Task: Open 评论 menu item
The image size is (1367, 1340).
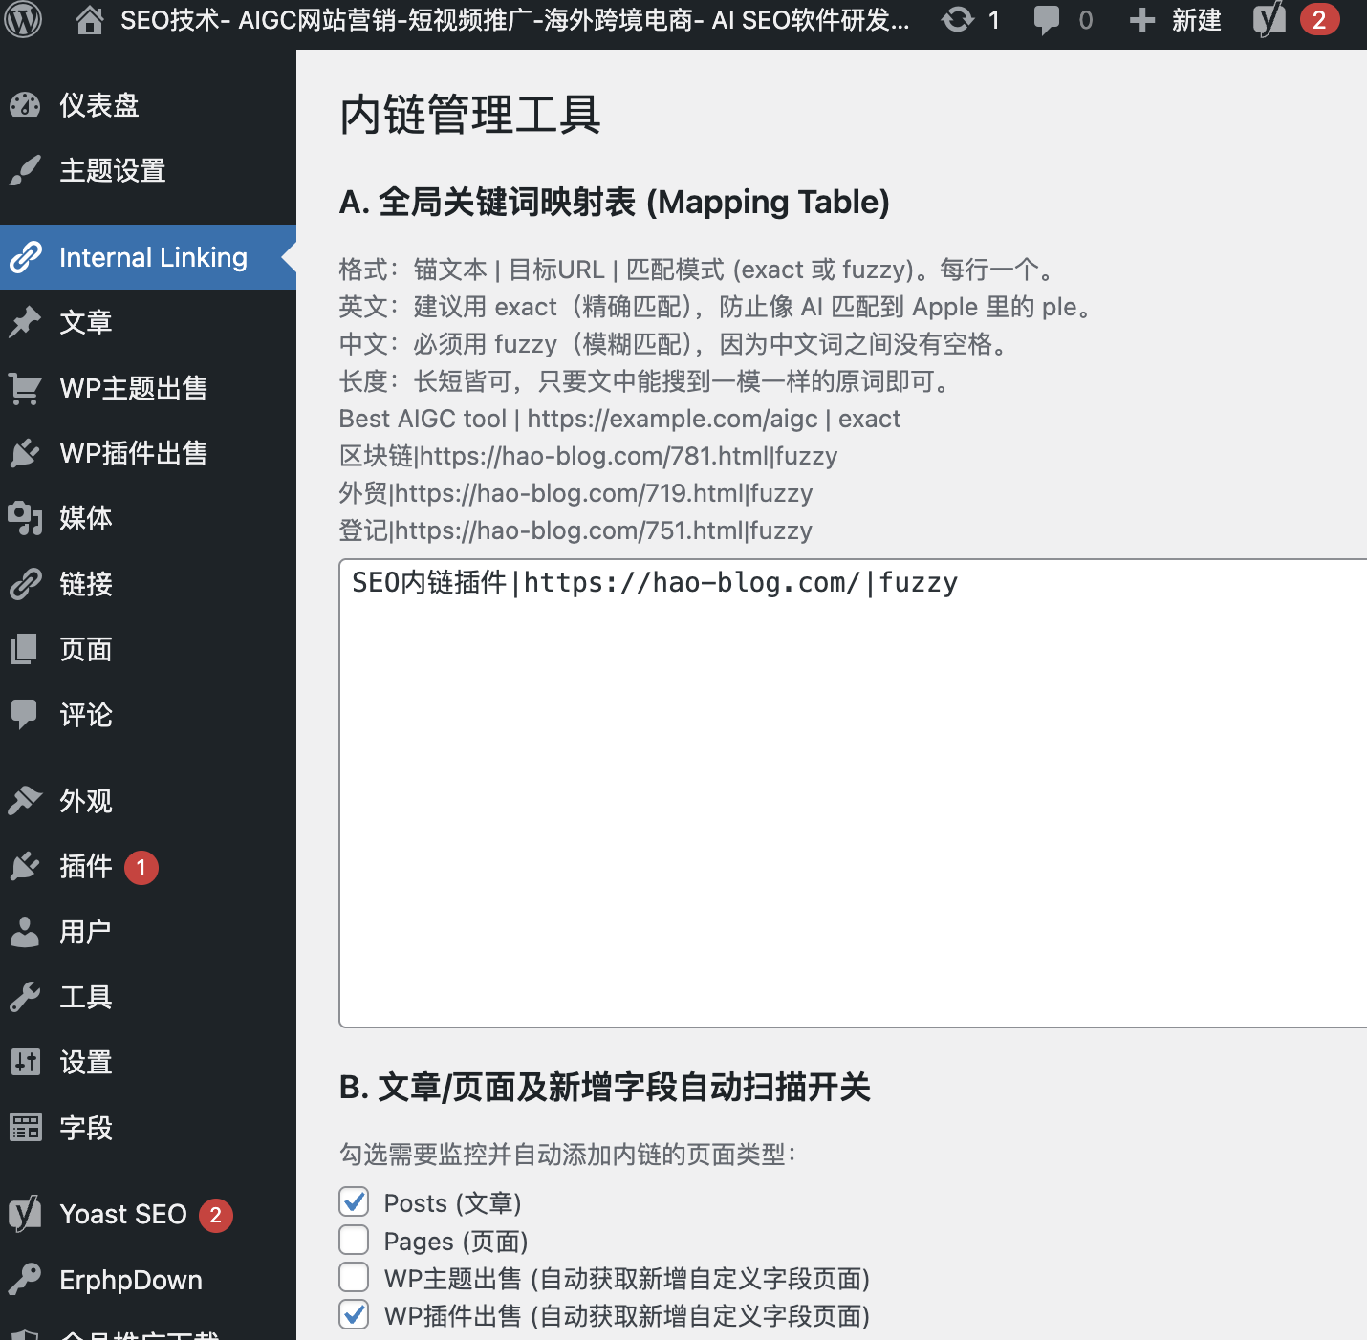Action: pos(86,715)
